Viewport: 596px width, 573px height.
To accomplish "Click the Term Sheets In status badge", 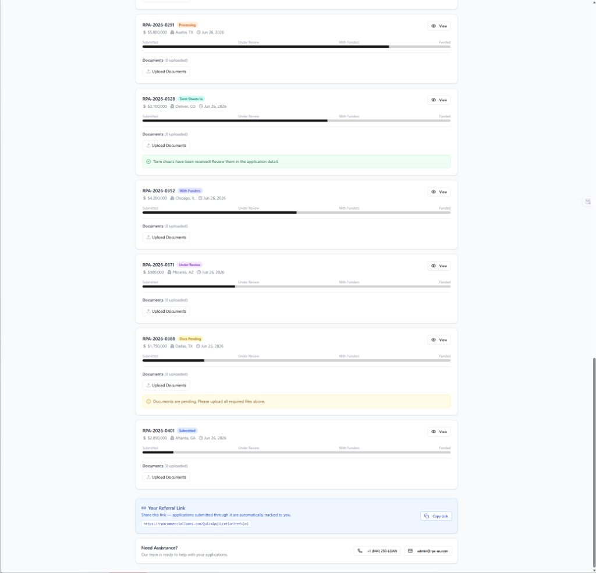I will click(x=191, y=99).
